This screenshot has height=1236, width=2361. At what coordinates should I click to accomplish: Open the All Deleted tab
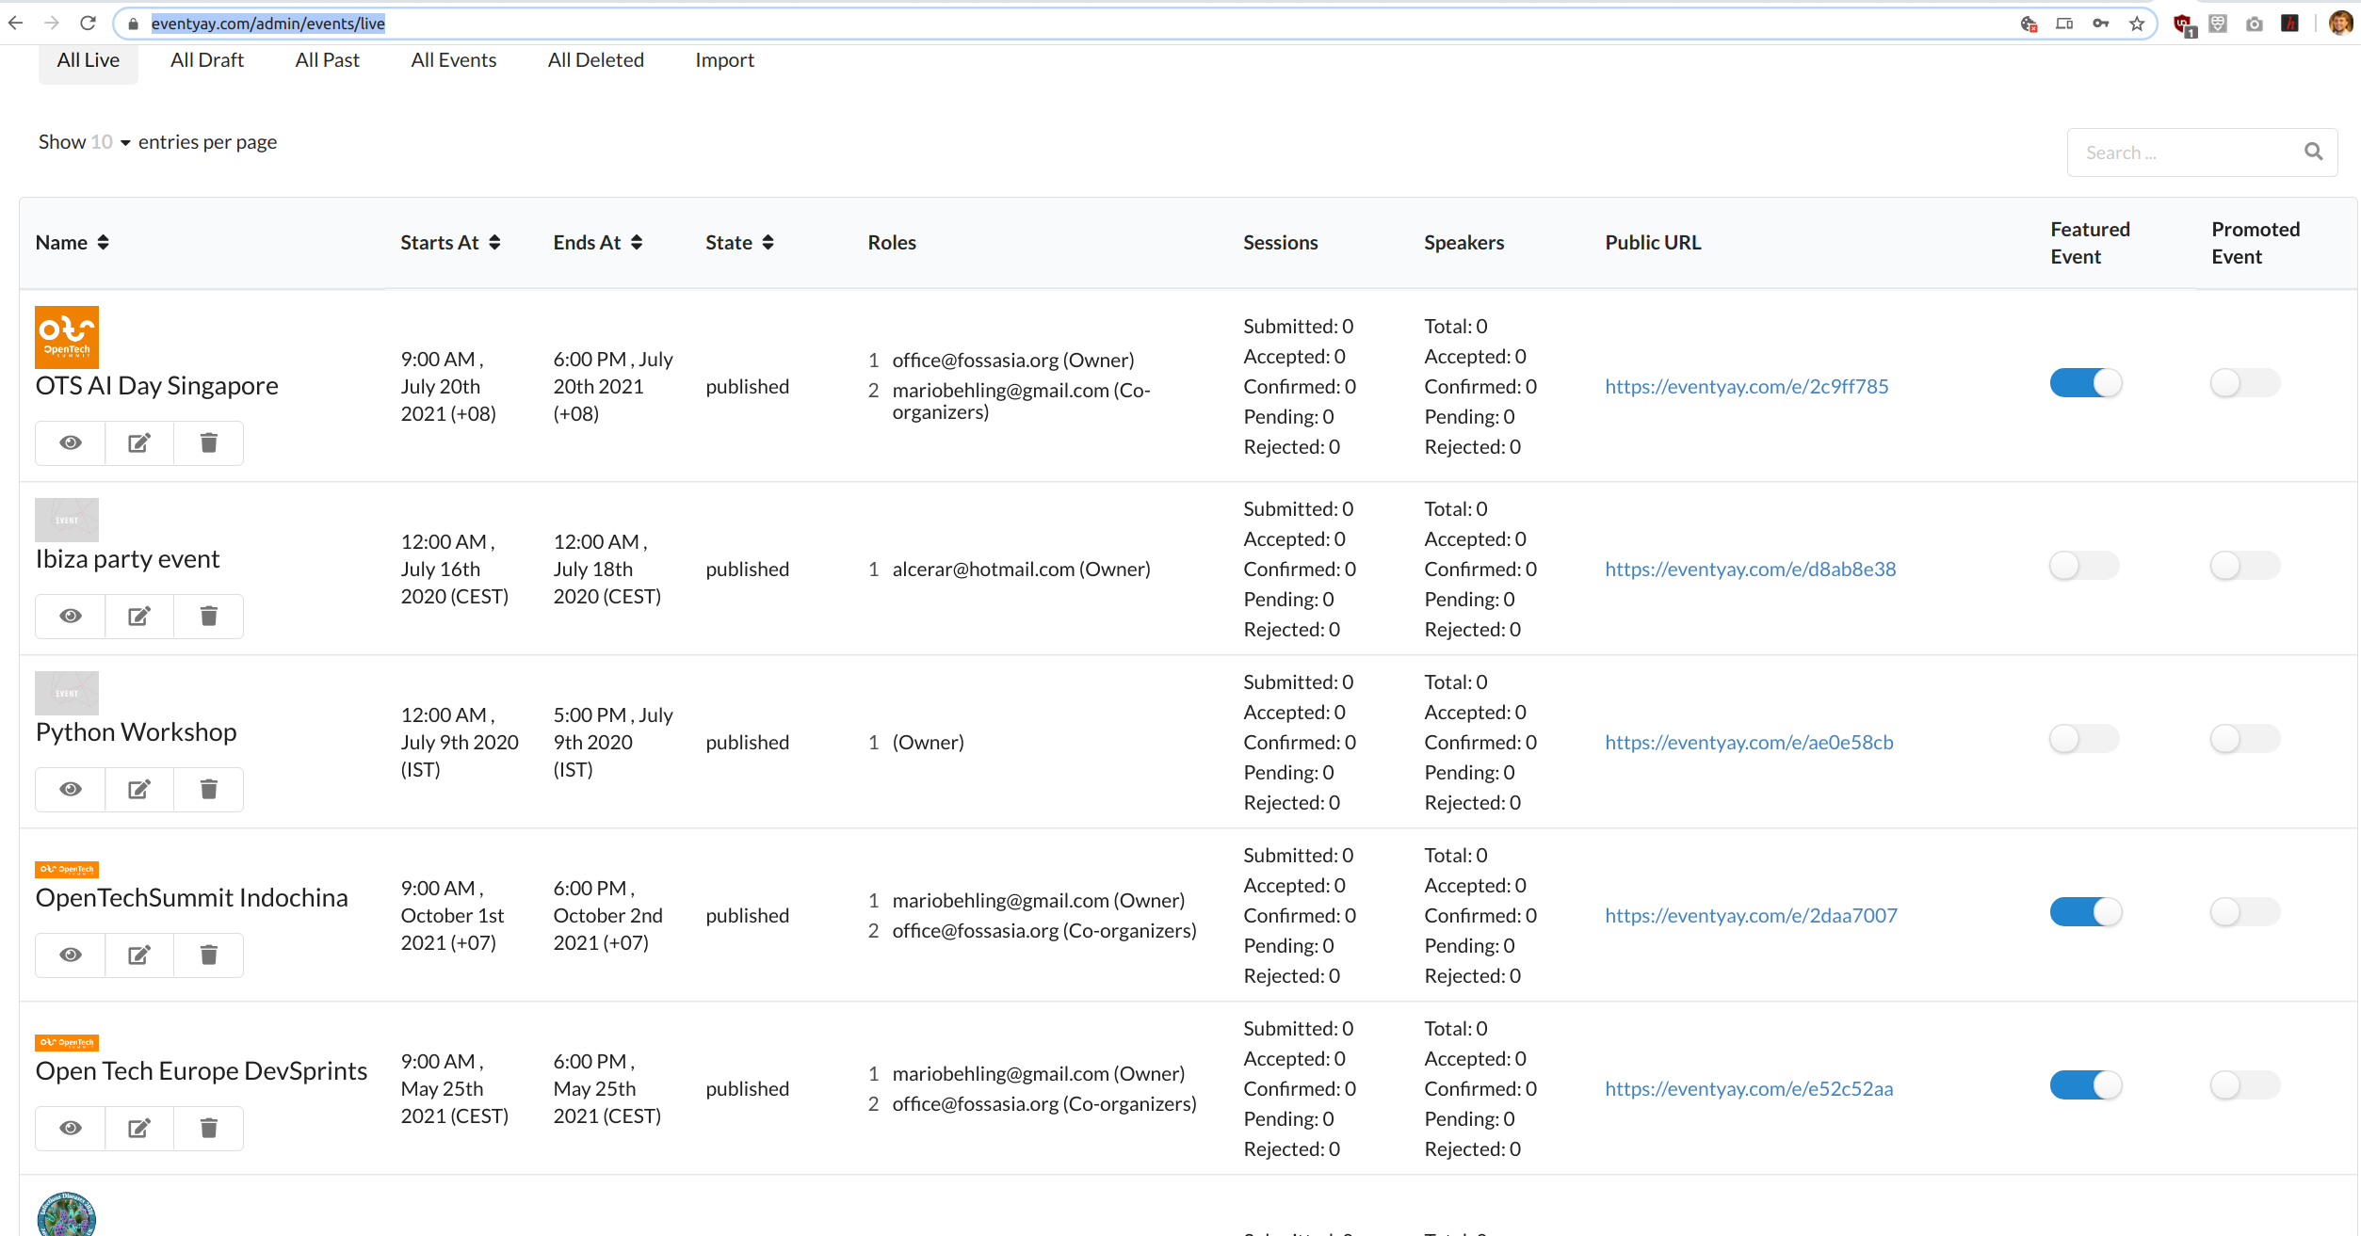pos(595,60)
